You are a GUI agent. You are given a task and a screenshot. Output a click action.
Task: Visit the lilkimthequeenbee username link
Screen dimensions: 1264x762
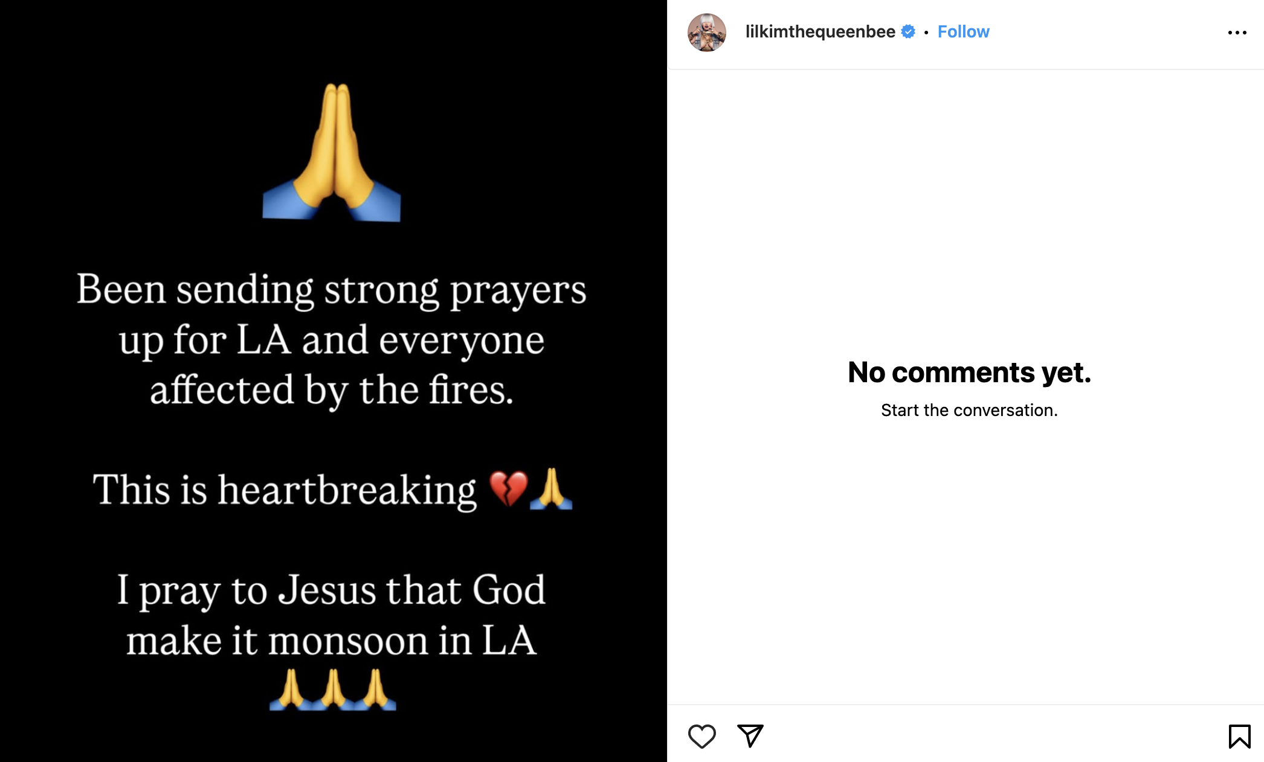point(820,31)
